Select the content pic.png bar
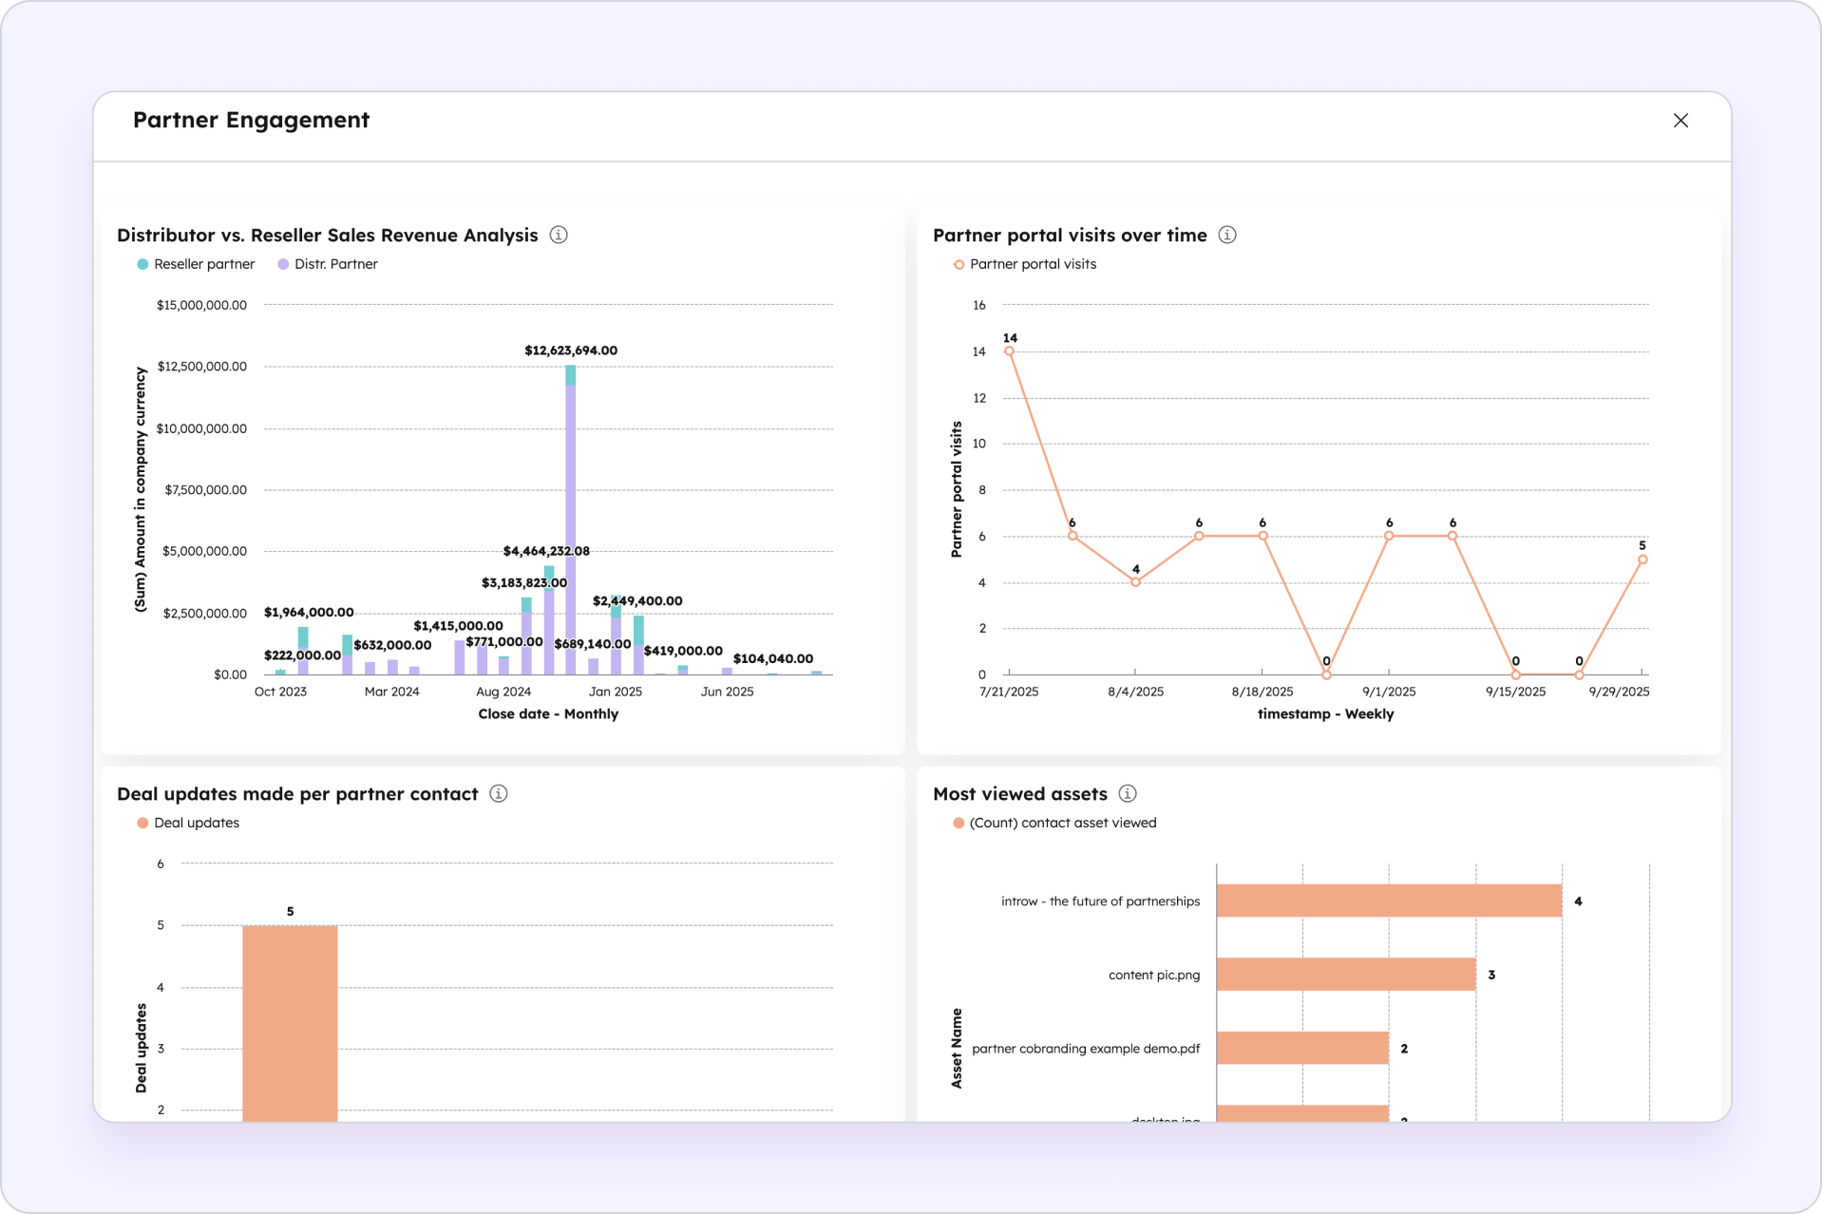1822x1214 pixels. pos(1346,975)
